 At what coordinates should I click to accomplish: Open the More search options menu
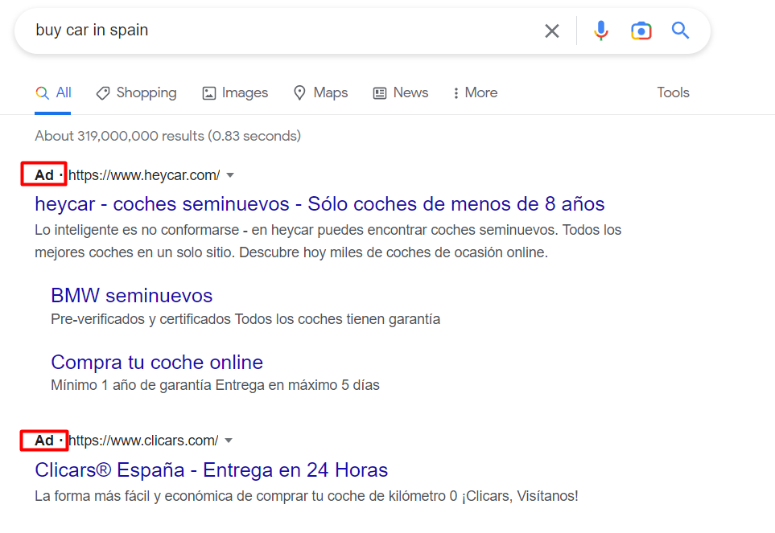[x=475, y=92]
